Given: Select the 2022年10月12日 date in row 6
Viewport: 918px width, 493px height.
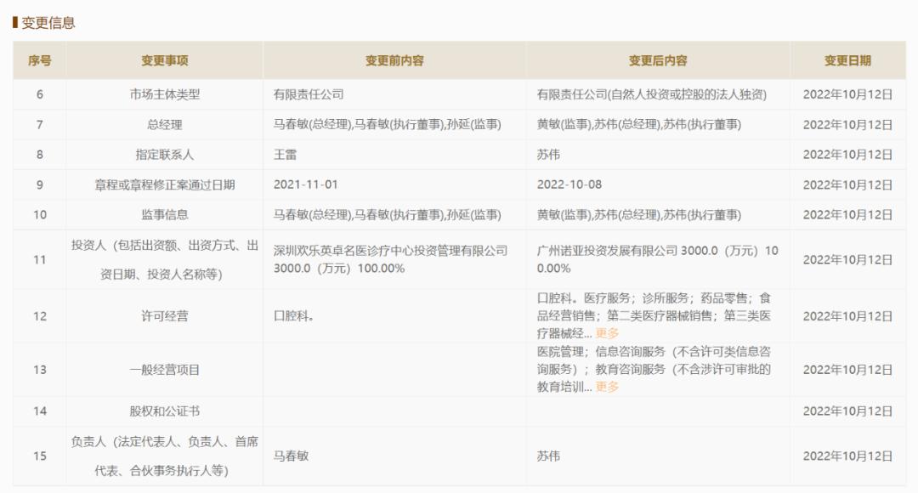Looking at the screenshot, I should [x=848, y=94].
